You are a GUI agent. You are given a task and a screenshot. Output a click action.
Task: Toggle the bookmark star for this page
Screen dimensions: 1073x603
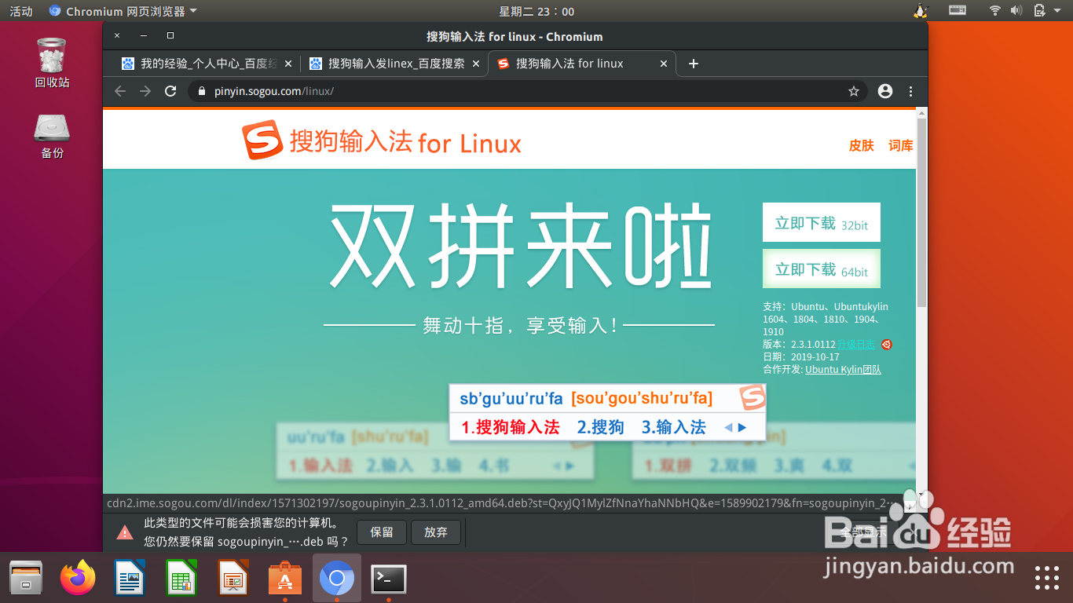coord(853,91)
